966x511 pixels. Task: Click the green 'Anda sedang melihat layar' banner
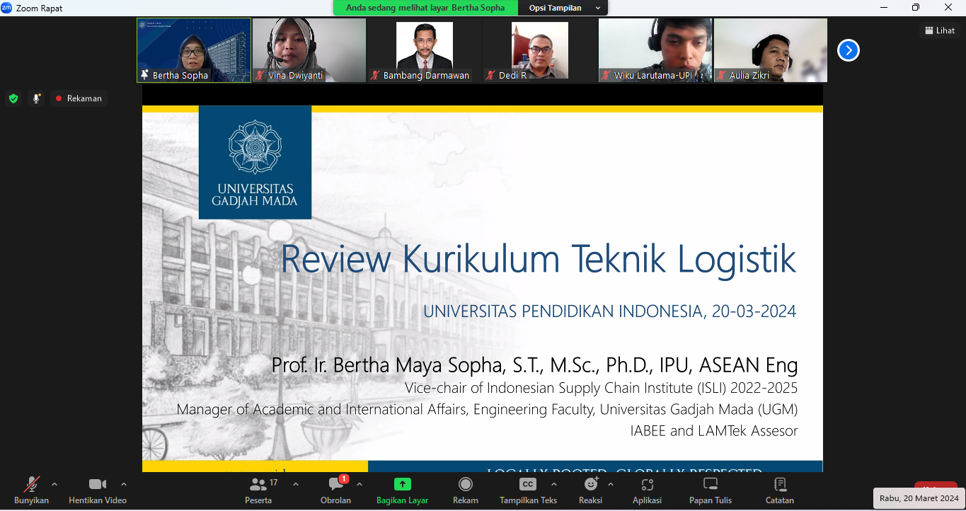coord(425,8)
